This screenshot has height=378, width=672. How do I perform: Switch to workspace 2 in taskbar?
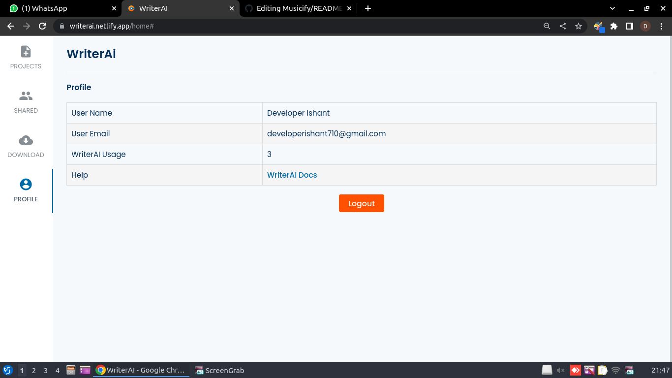pos(34,371)
